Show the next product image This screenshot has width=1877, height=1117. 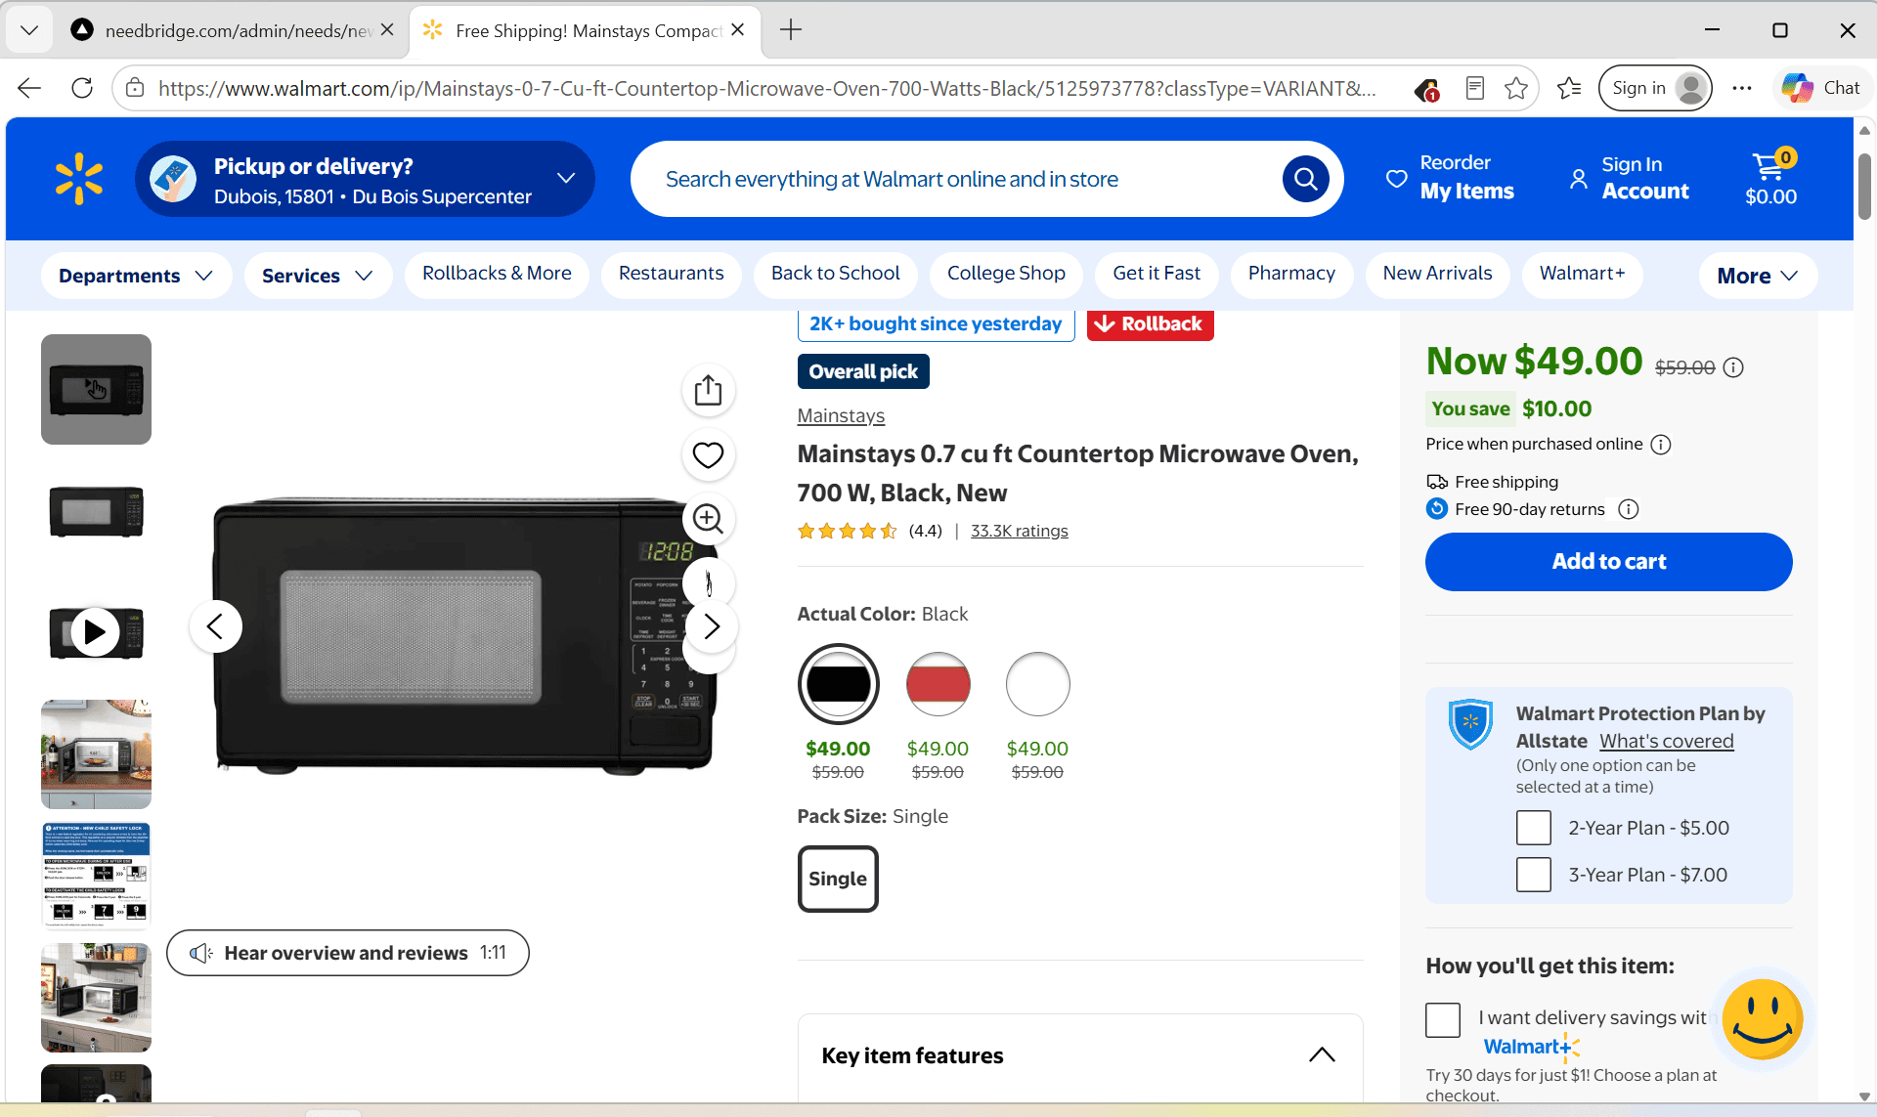(x=712, y=626)
